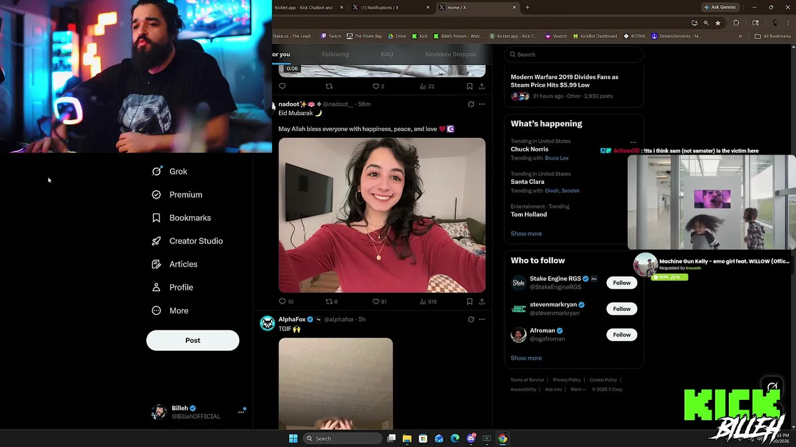
Task: Open nadoot's selfie photo
Action: pyautogui.click(x=382, y=215)
